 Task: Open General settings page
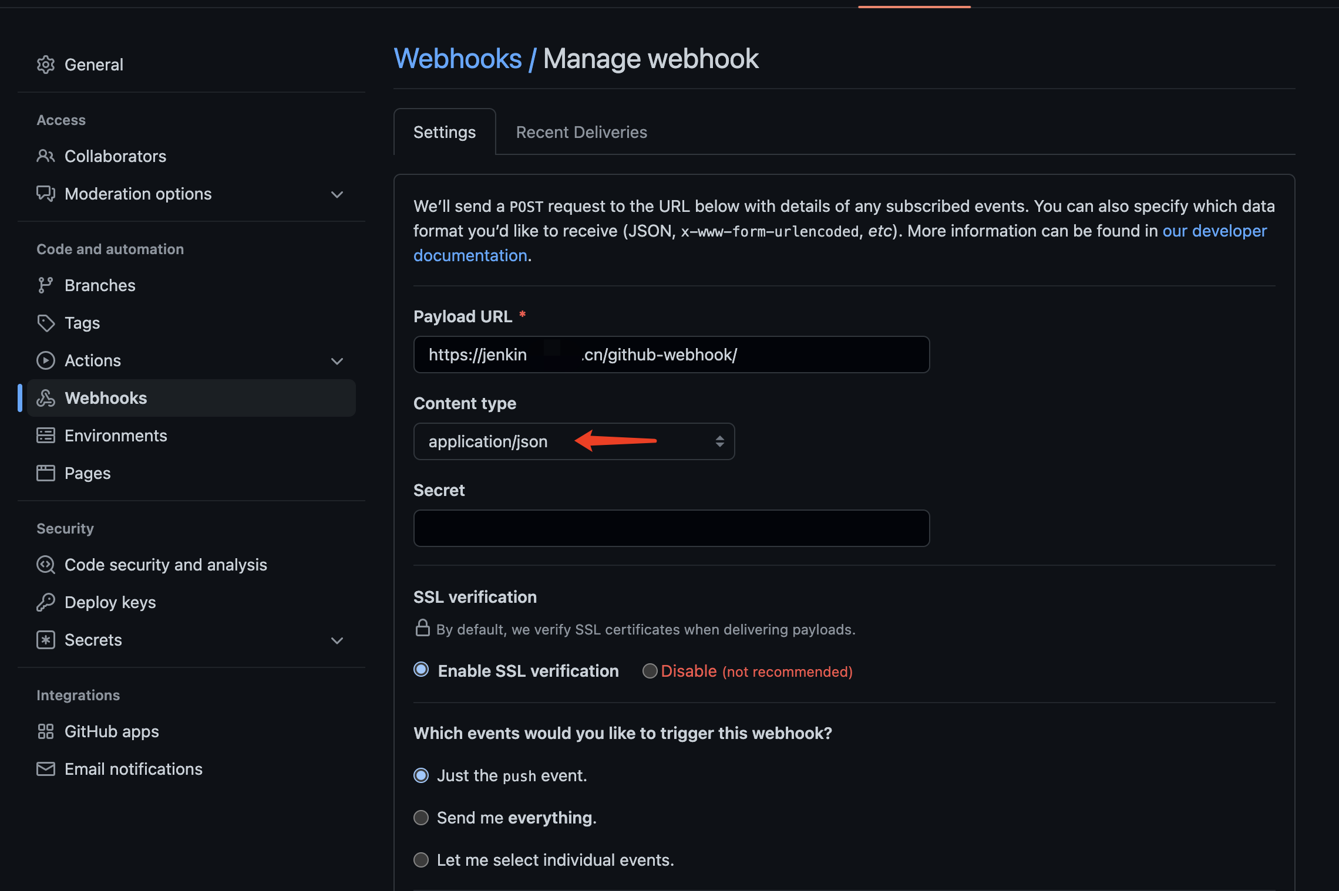94,65
